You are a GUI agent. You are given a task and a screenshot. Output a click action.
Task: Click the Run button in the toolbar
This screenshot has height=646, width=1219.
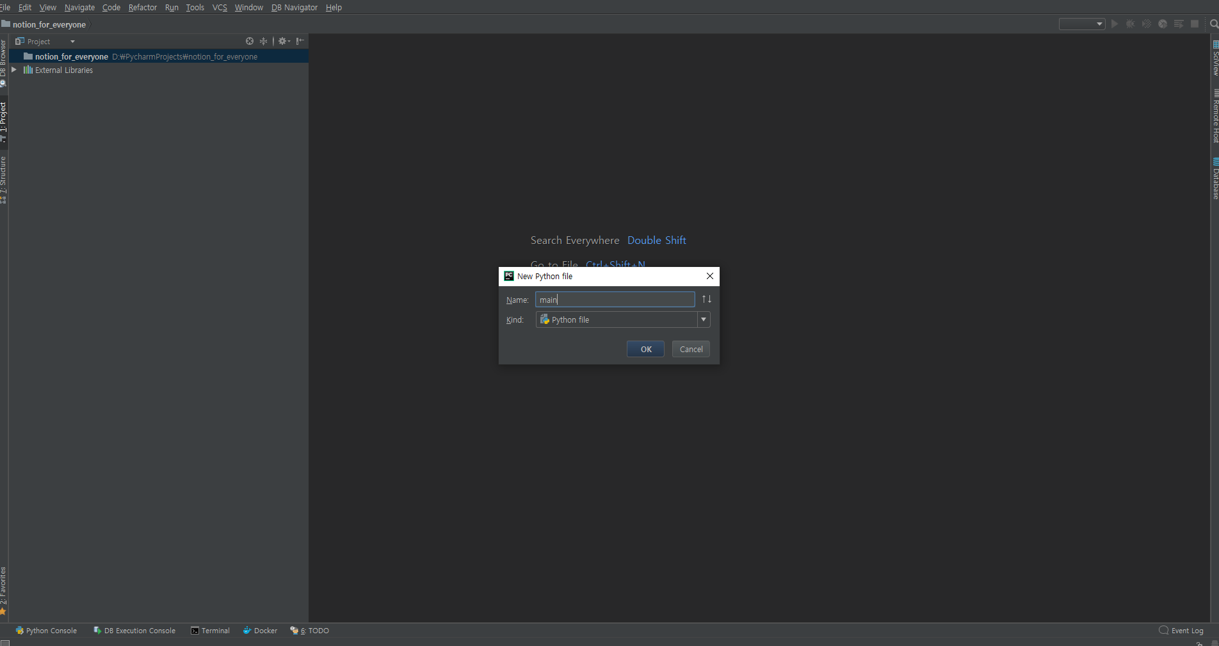1115,24
